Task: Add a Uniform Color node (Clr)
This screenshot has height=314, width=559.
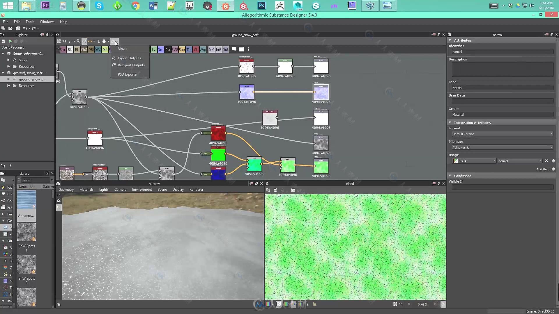Action: click(196, 49)
